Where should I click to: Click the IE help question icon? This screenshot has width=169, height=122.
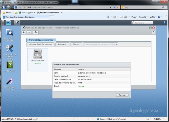click(159, 17)
